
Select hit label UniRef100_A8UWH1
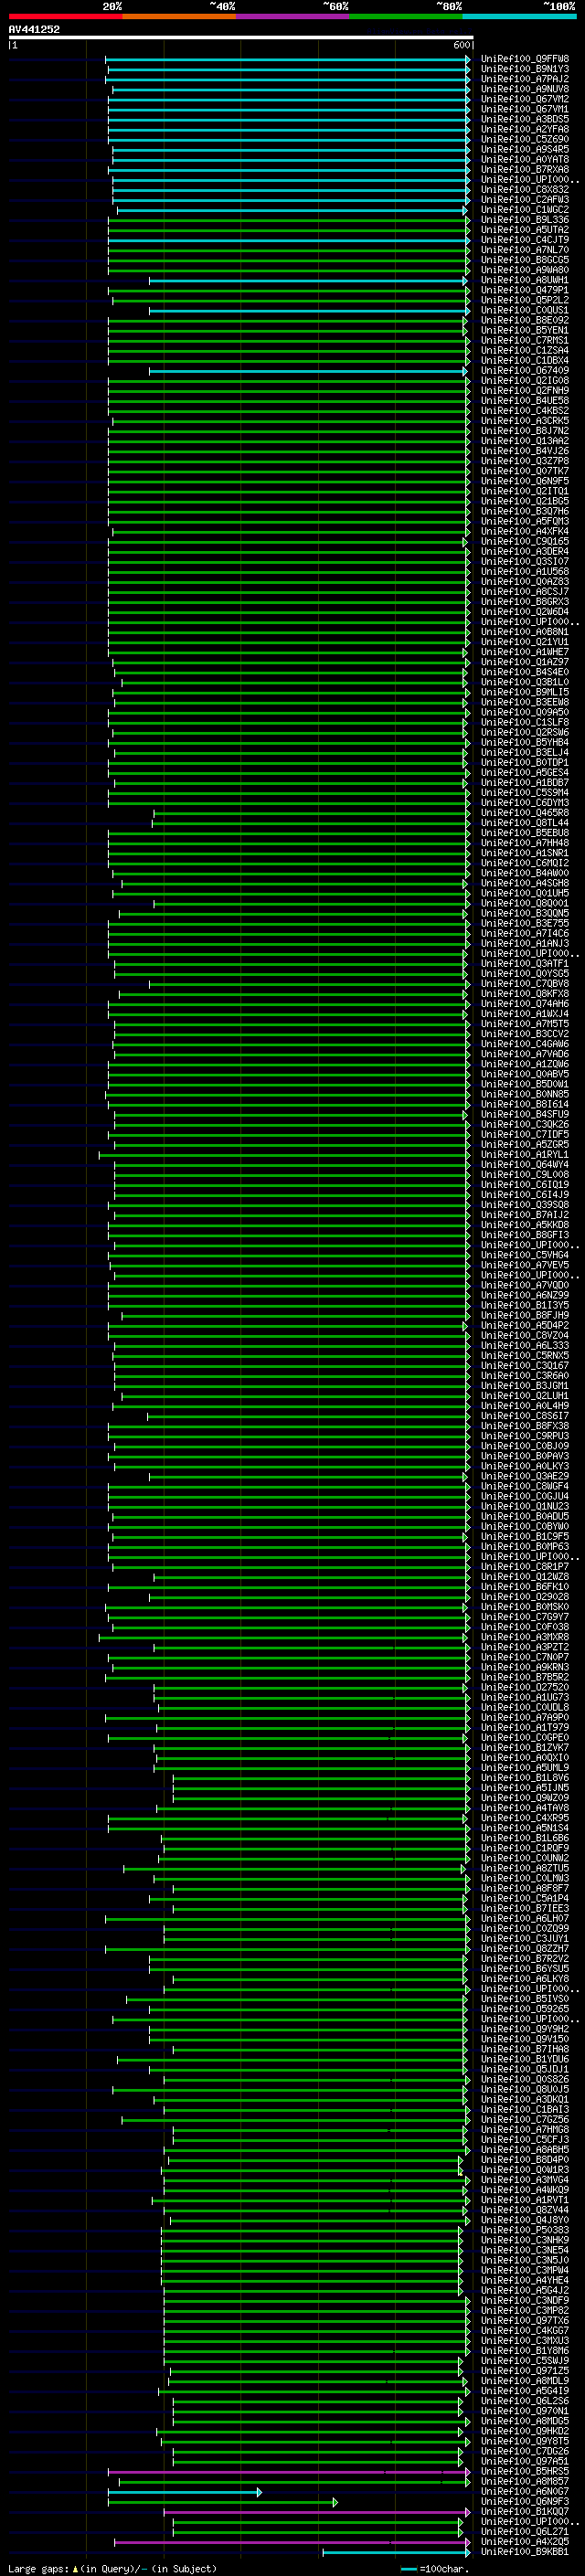pos(525,280)
